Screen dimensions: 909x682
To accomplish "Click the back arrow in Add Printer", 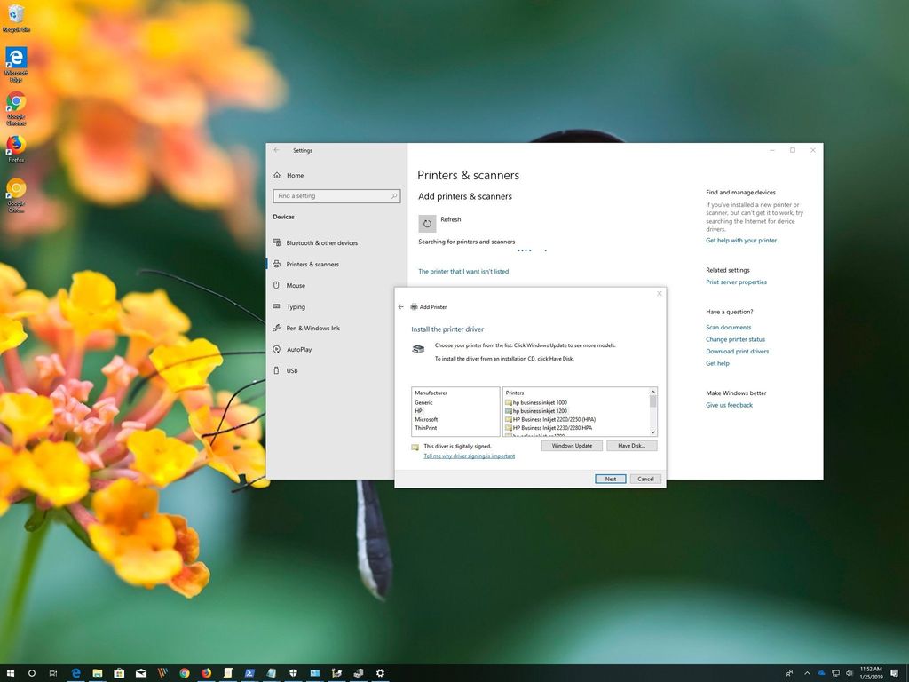I will (x=400, y=306).
